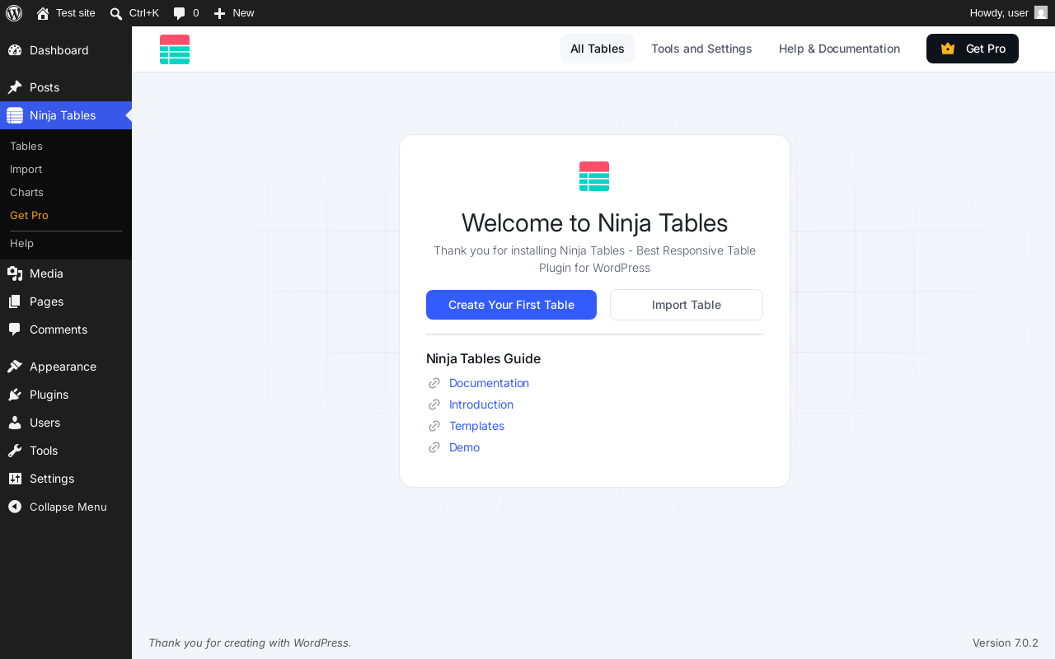1055x659 pixels.
Task: Click the Media sidebar icon
Action: pyautogui.click(x=15, y=273)
